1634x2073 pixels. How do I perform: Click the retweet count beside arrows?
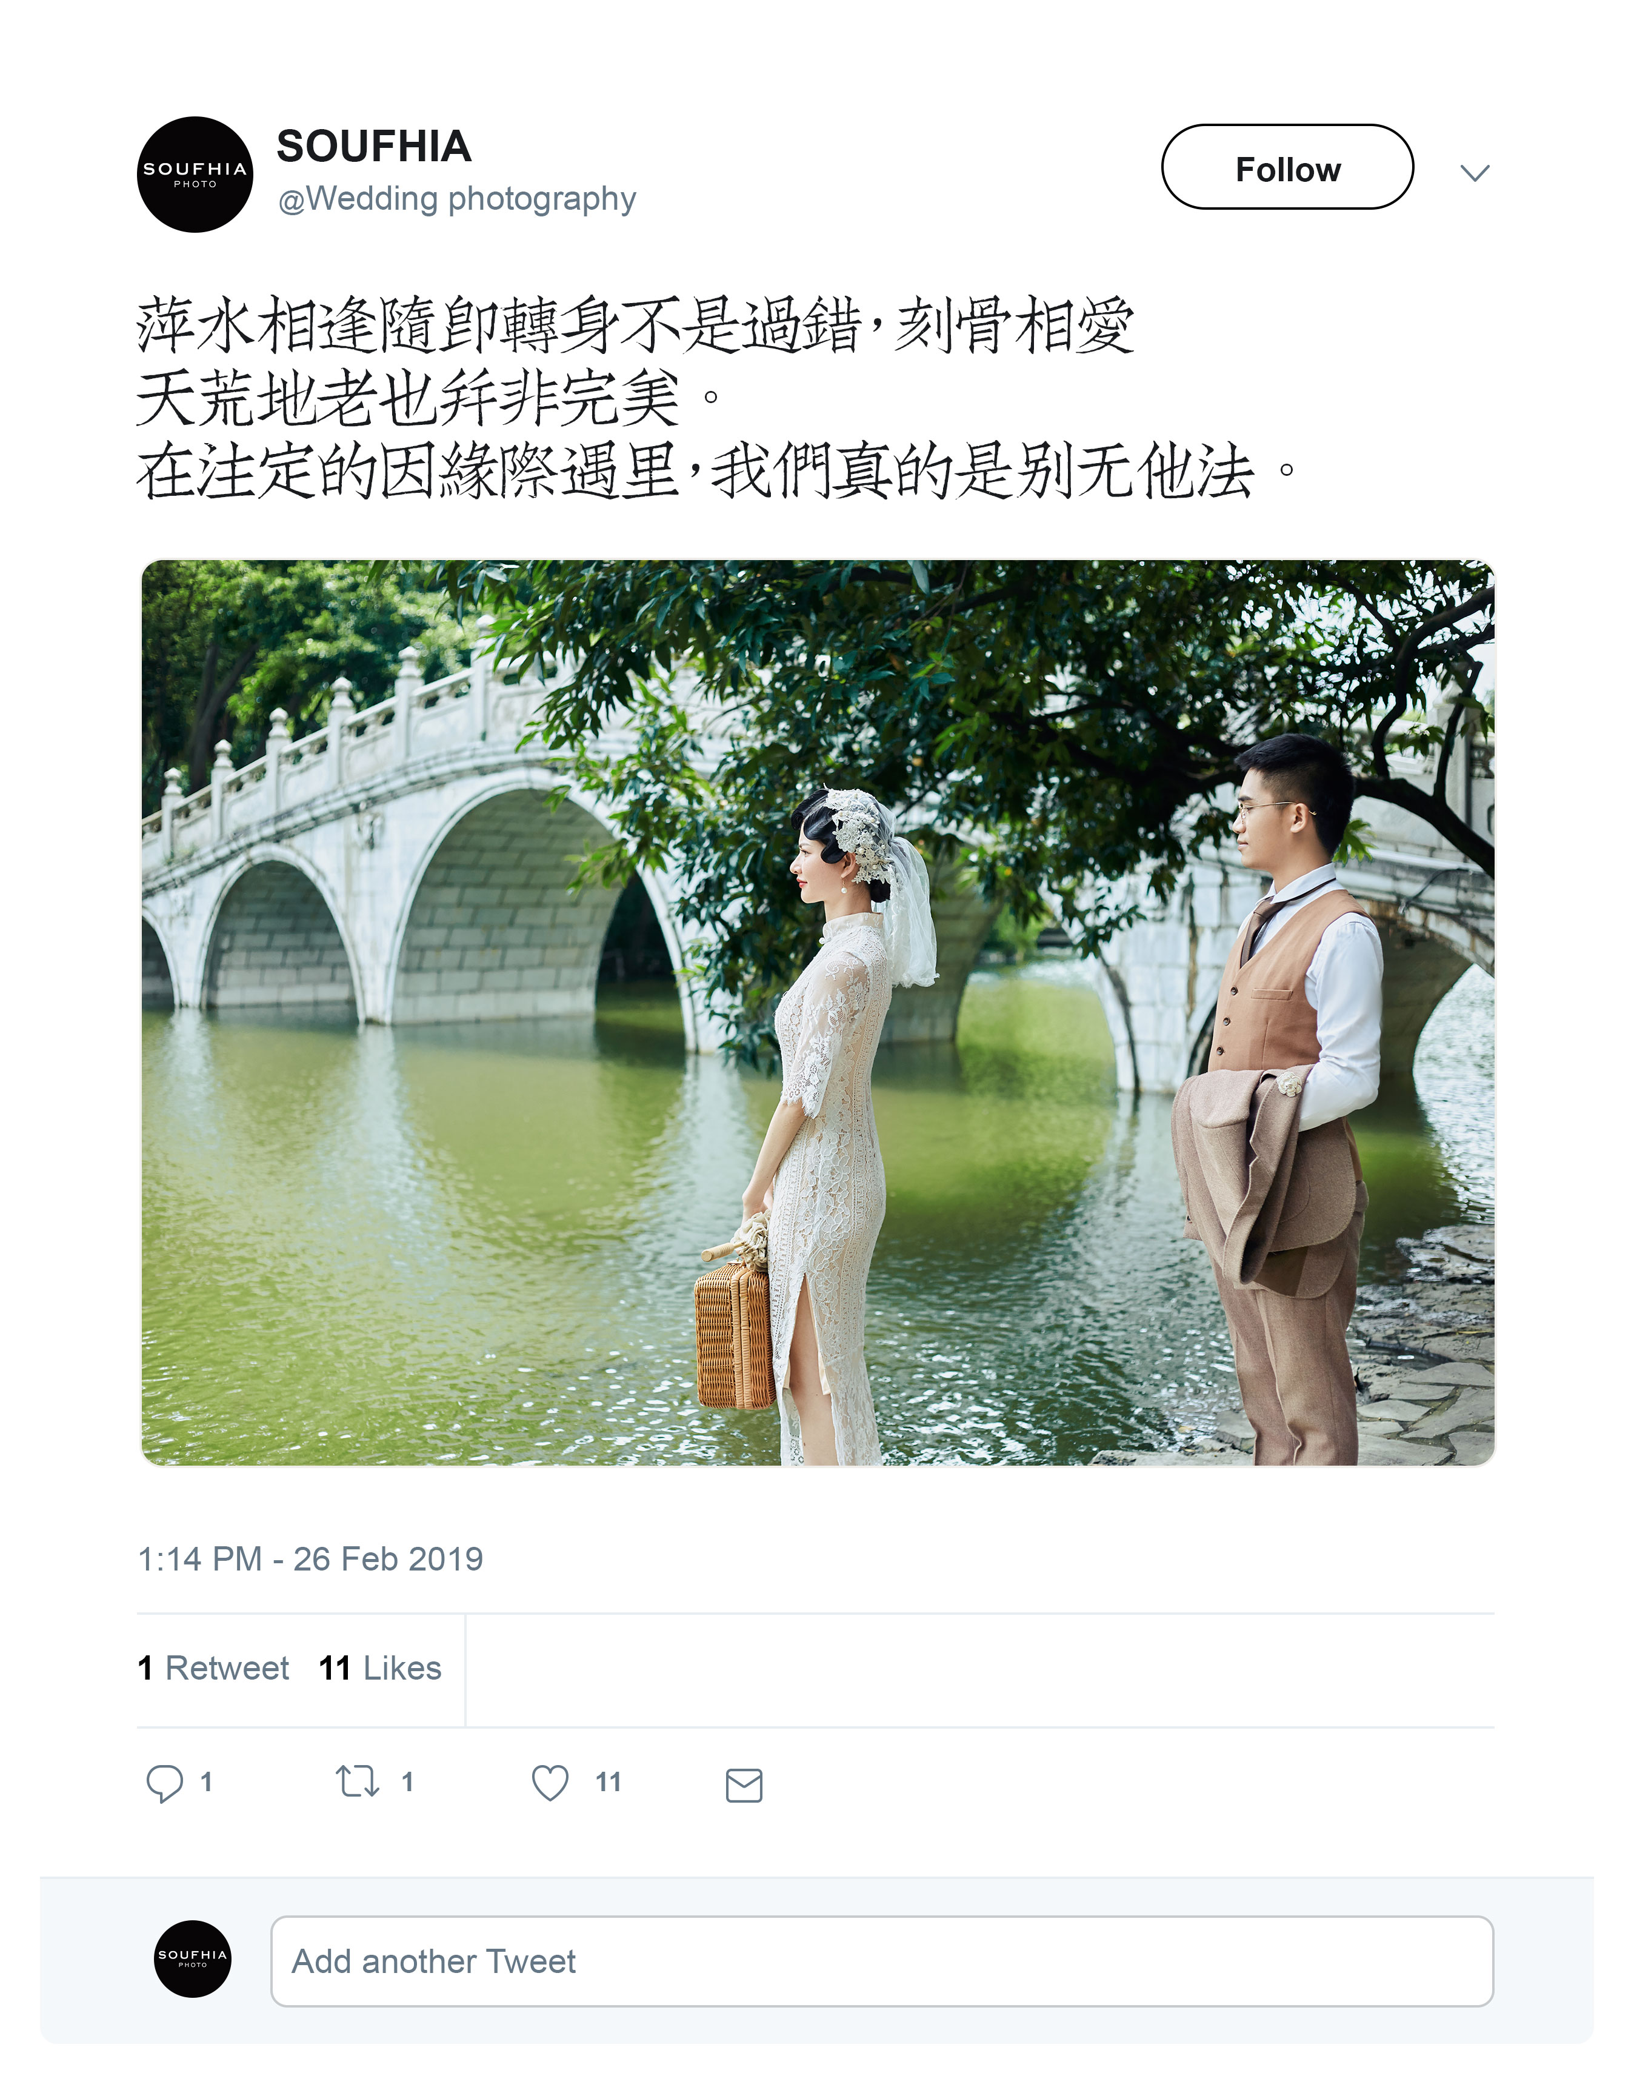pos(407,1781)
